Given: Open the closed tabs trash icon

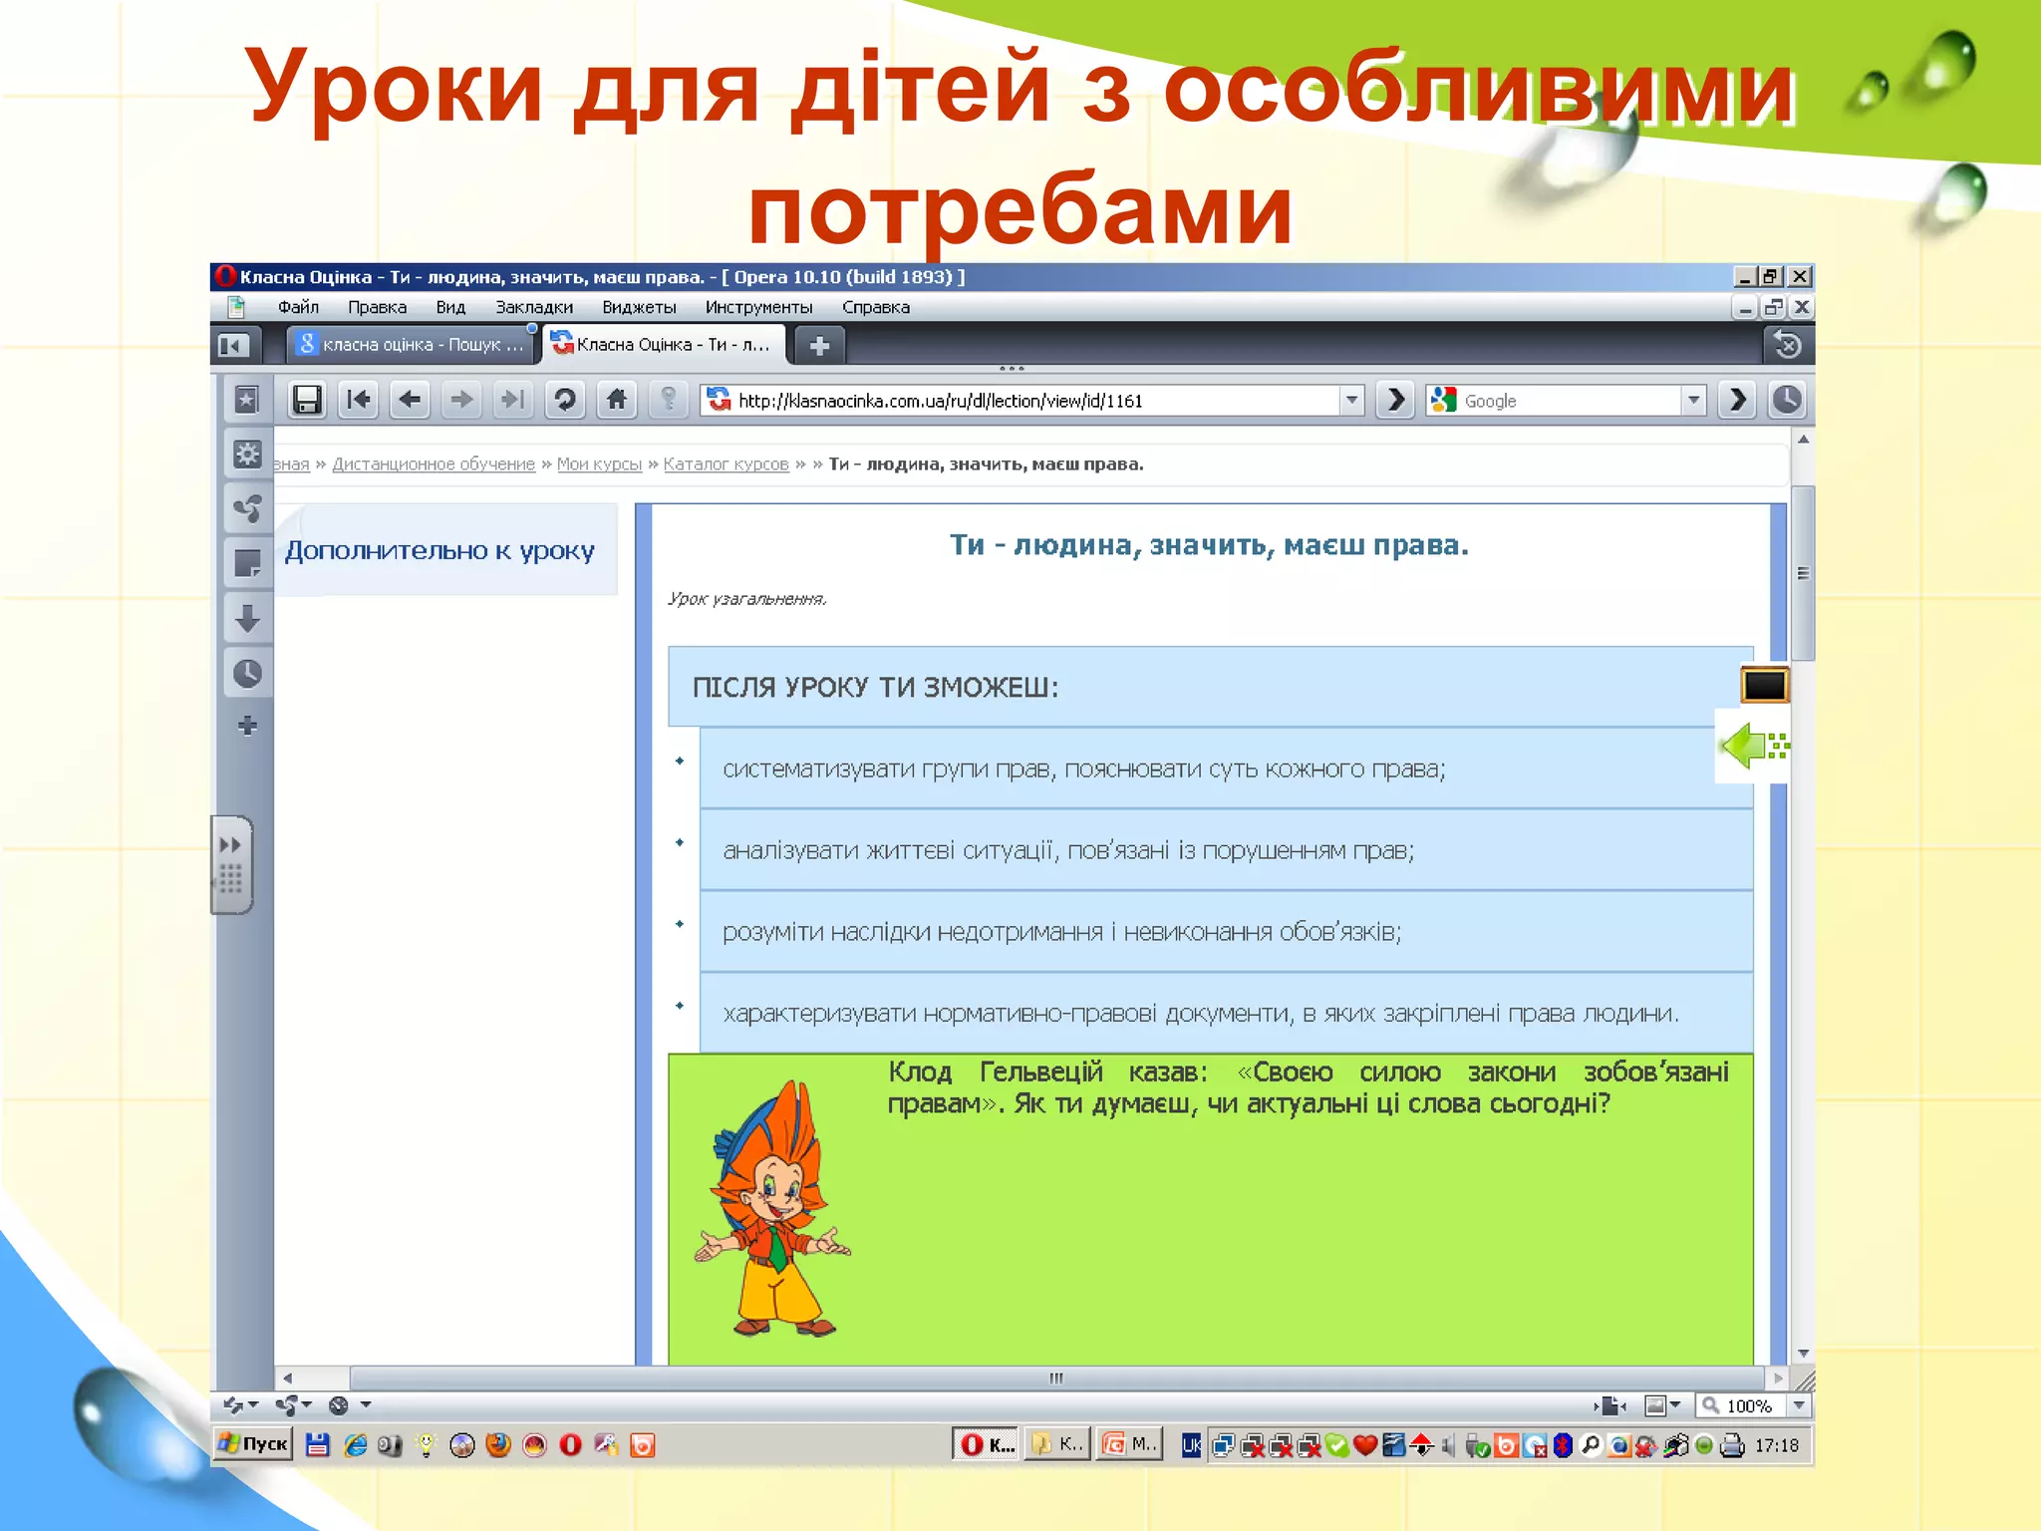Looking at the screenshot, I should [x=1788, y=345].
